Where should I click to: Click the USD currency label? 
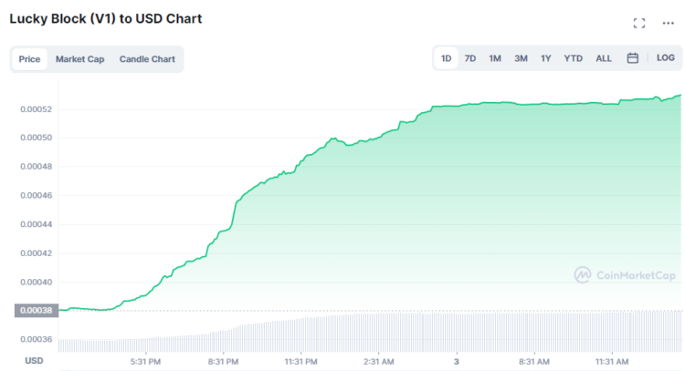pos(34,361)
